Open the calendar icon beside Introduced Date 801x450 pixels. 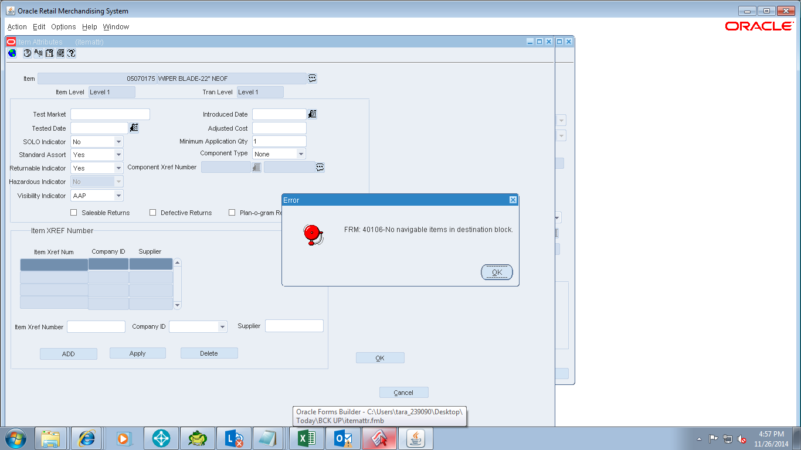pos(313,114)
